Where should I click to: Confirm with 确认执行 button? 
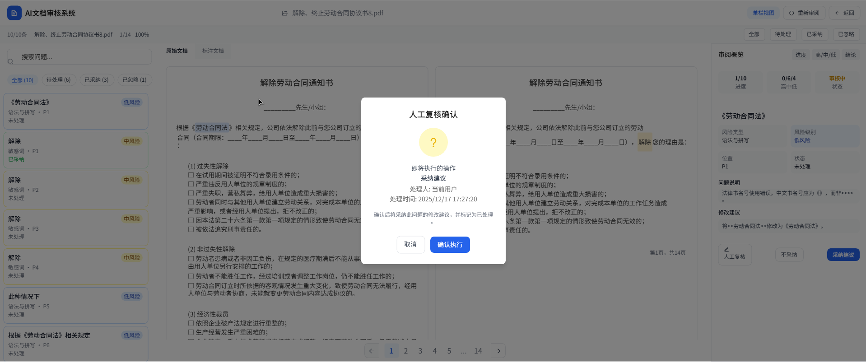[x=450, y=245]
